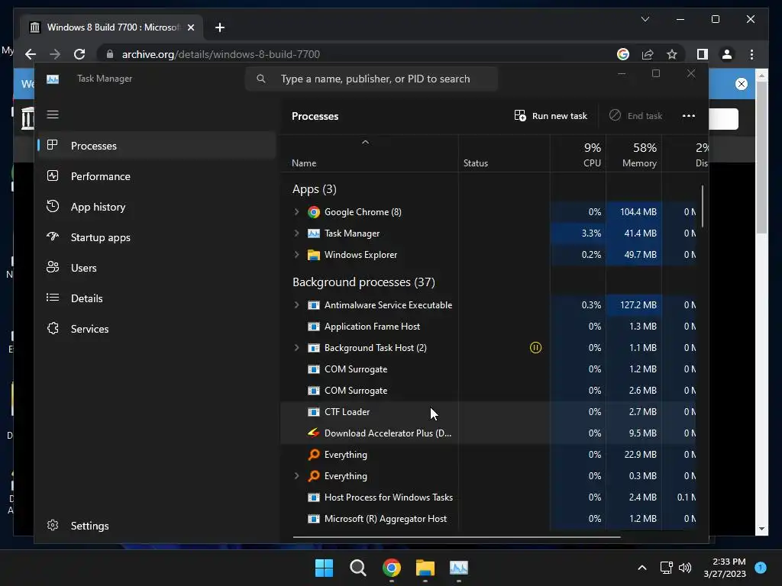Click the volume speaker tray icon
Viewport: 782px width, 586px height.
click(685, 568)
